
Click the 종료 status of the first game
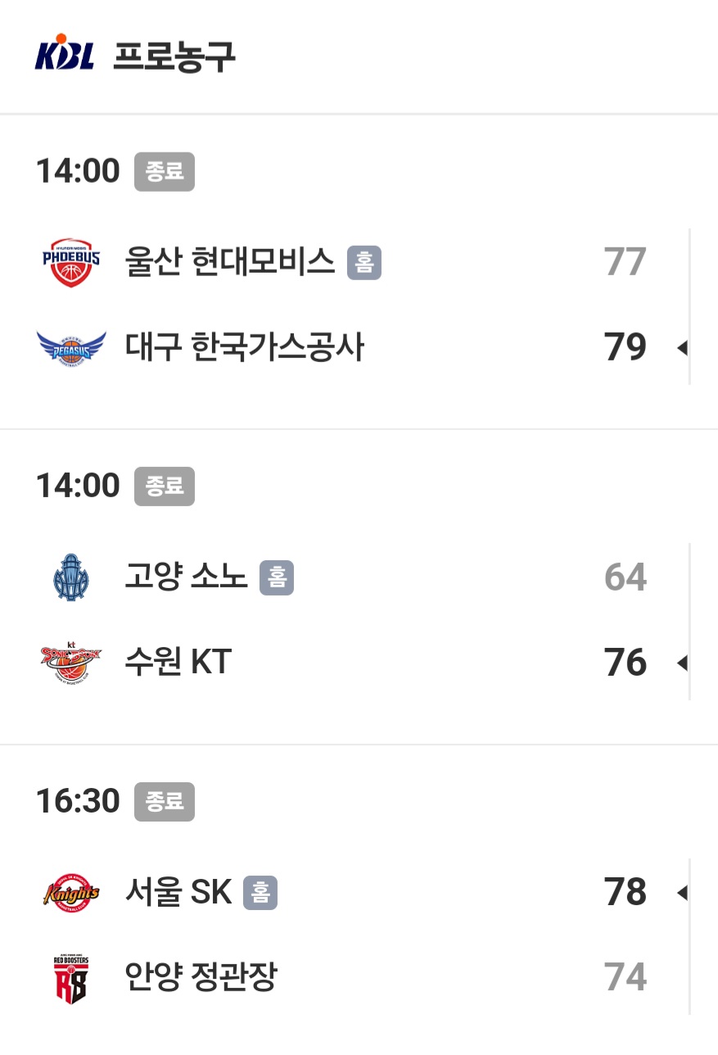click(x=165, y=171)
